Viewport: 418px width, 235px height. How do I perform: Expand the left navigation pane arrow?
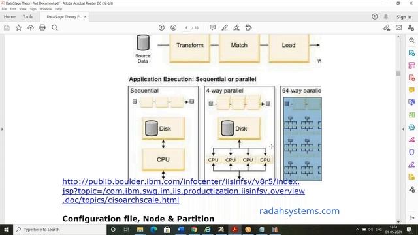coord(2,129)
